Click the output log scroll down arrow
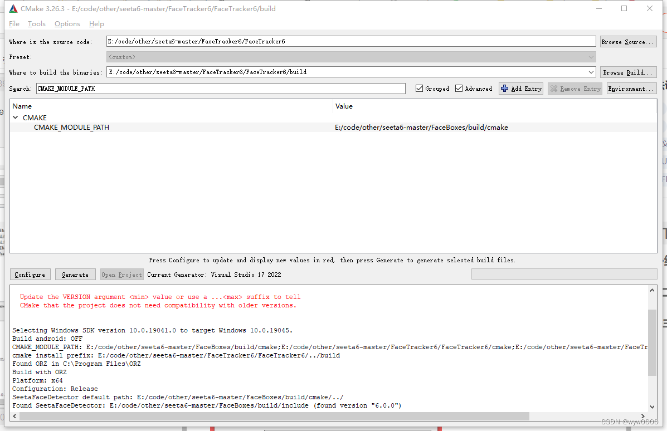This screenshot has height=431, width=667. point(652,406)
